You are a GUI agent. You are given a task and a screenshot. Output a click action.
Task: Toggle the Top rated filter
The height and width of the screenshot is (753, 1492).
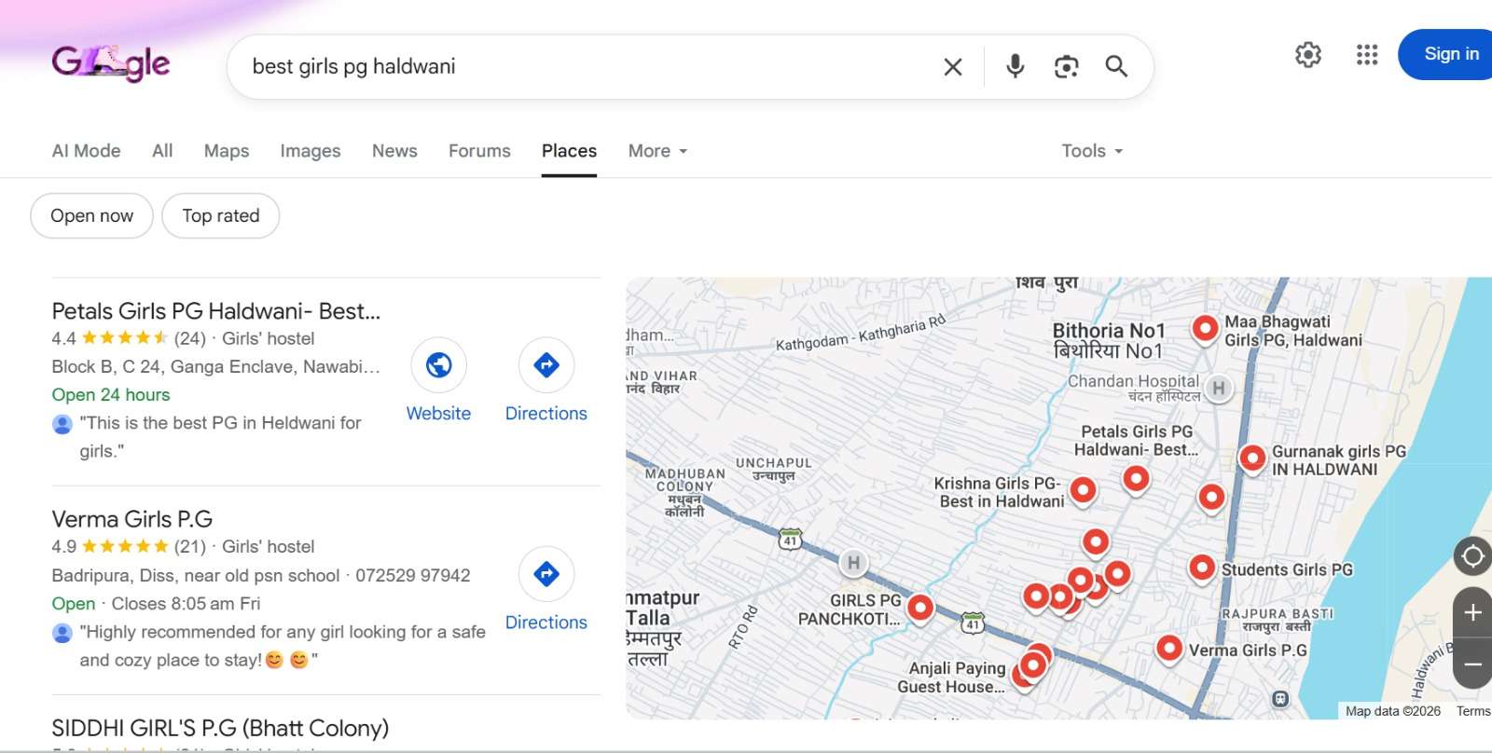220,216
